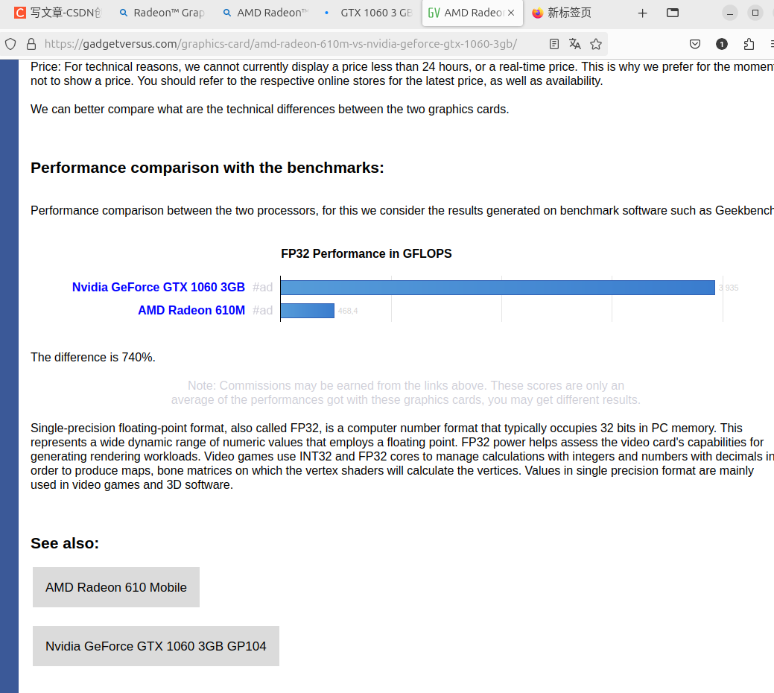774x693 pixels.
Task: Click the Radeon 610M performance bar
Action: tap(307, 311)
